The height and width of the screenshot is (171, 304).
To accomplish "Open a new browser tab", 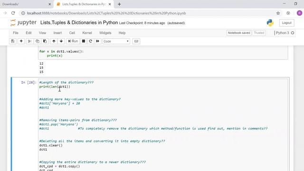I will [x=119, y=4].
